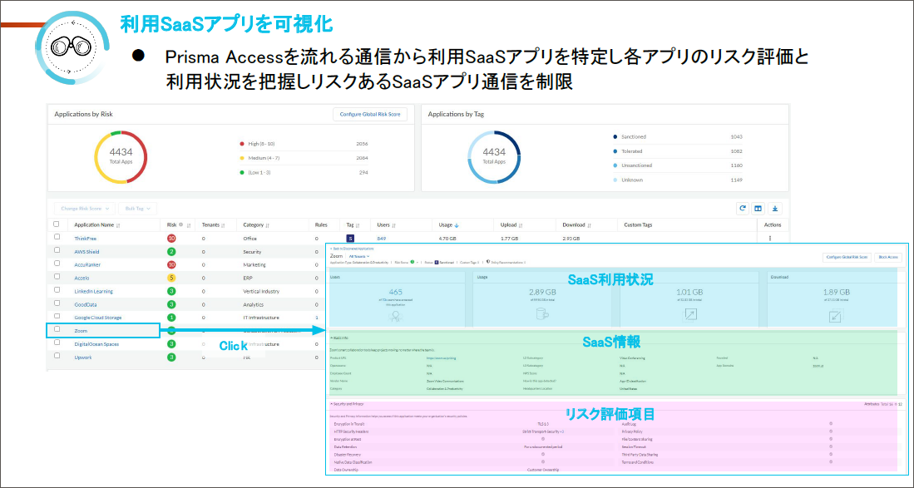
Task: Click the refresh table icon
Action: (742, 209)
